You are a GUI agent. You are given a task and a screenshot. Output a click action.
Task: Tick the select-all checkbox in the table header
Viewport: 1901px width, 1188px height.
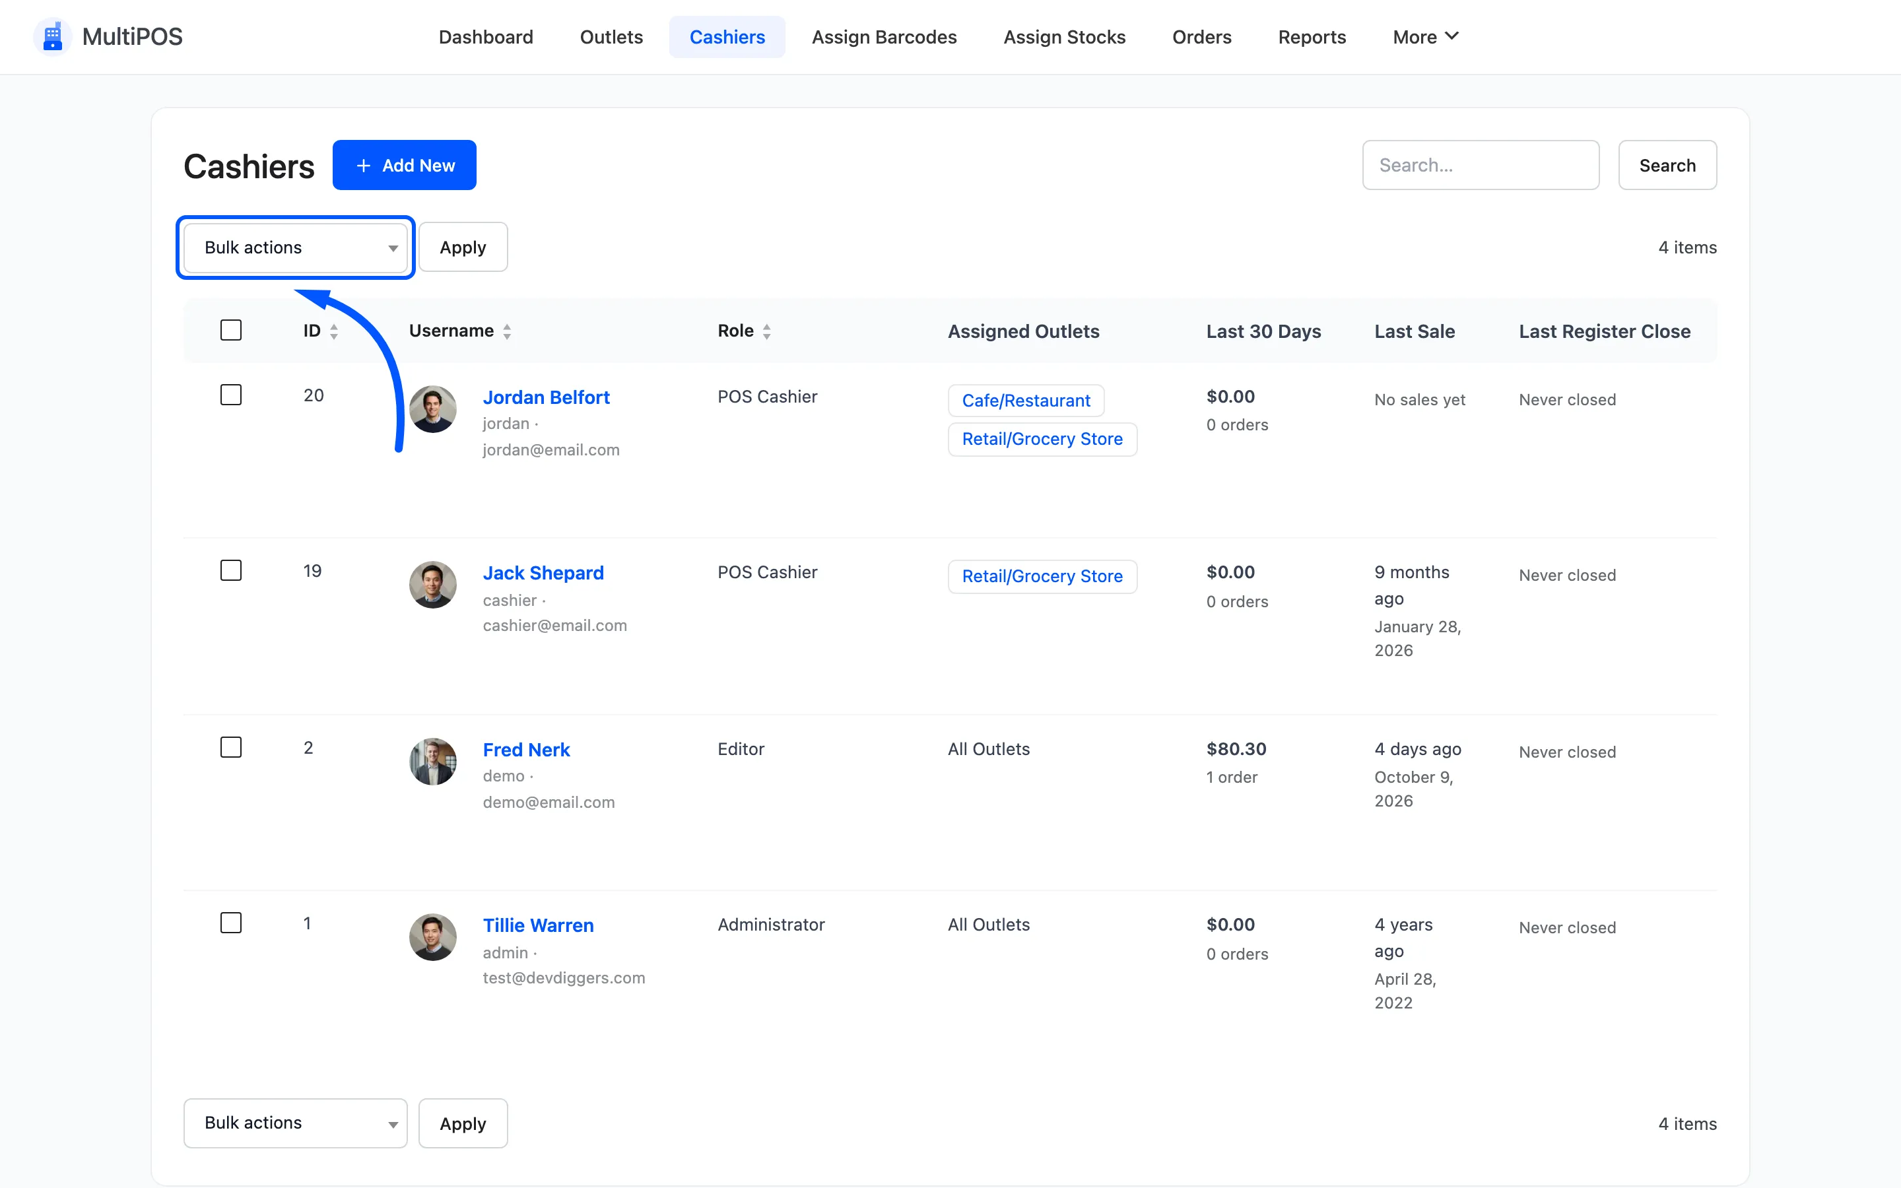[231, 330]
